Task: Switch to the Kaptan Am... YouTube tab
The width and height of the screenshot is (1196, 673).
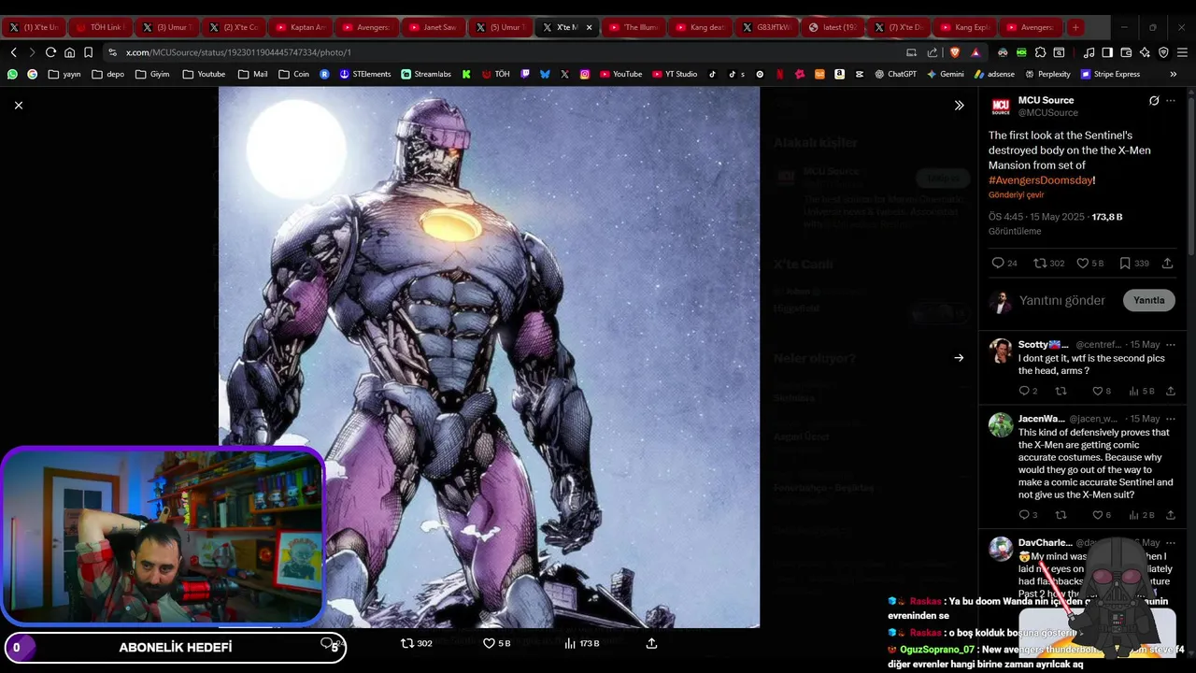Action: (301, 27)
